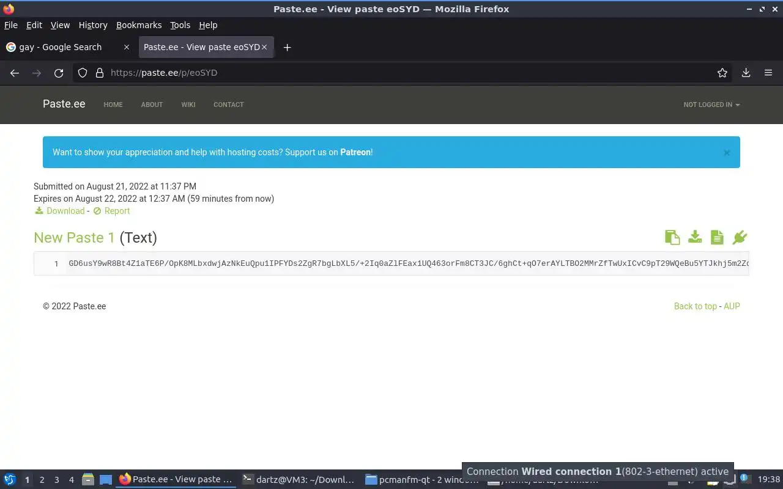Open the Help menu

point(208,25)
